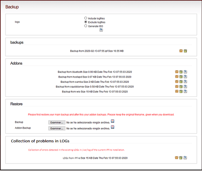Download the bluetooth addon backup
The image size is (202, 171).
pyautogui.click(x=177, y=72)
